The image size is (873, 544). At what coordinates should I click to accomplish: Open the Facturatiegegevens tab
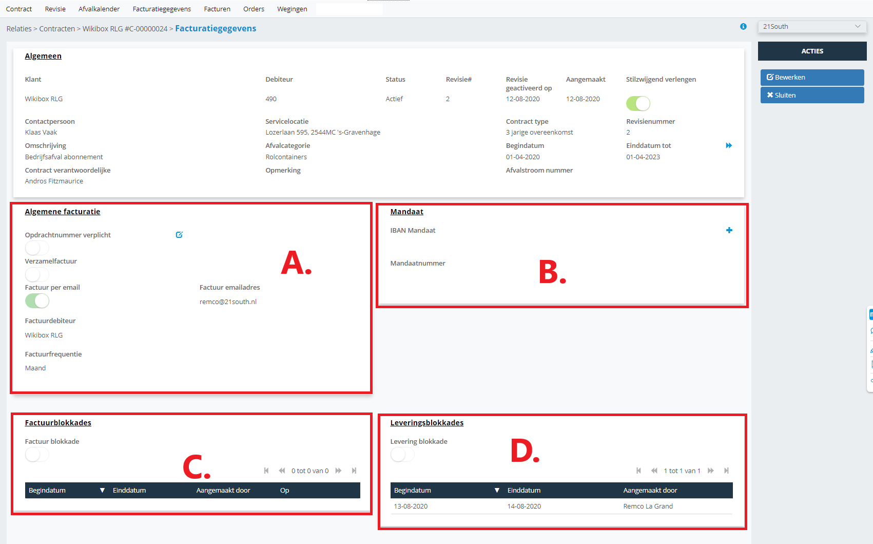[162, 9]
